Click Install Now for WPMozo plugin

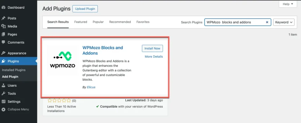click(x=152, y=48)
